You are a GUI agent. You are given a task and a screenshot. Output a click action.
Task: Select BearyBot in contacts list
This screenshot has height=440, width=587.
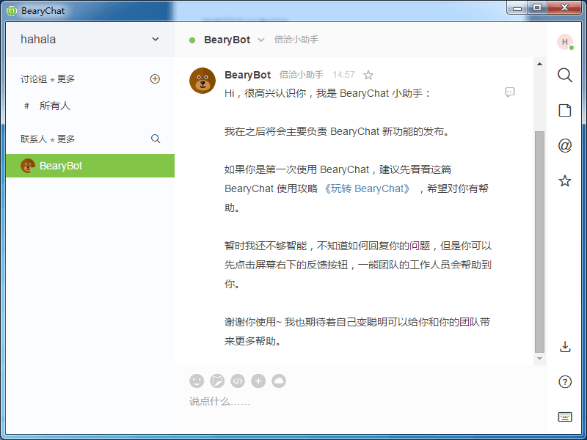point(90,166)
